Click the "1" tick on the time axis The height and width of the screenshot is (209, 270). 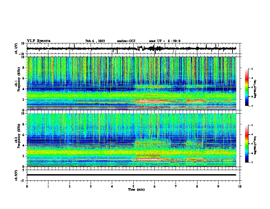tap(48, 186)
